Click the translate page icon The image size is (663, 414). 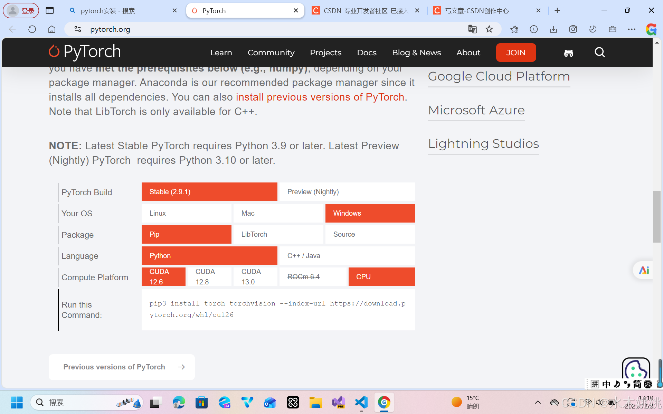point(472,29)
